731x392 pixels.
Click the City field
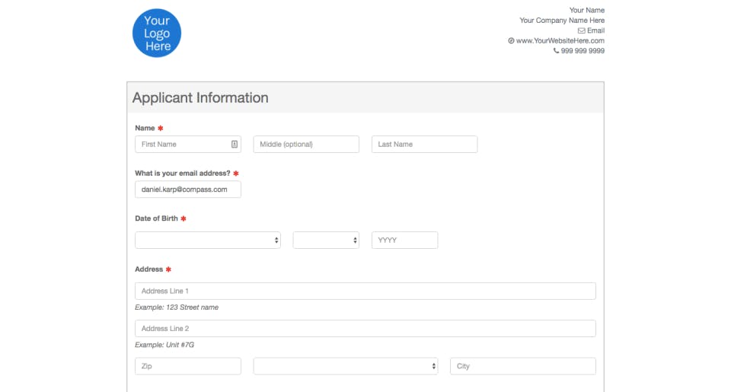coord(523,366)
